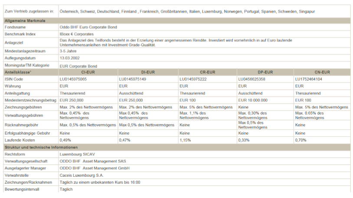Click the 'Verwahrstelle' row label
This screenshot has width=353, height=198.
click(x=16, y=175)
